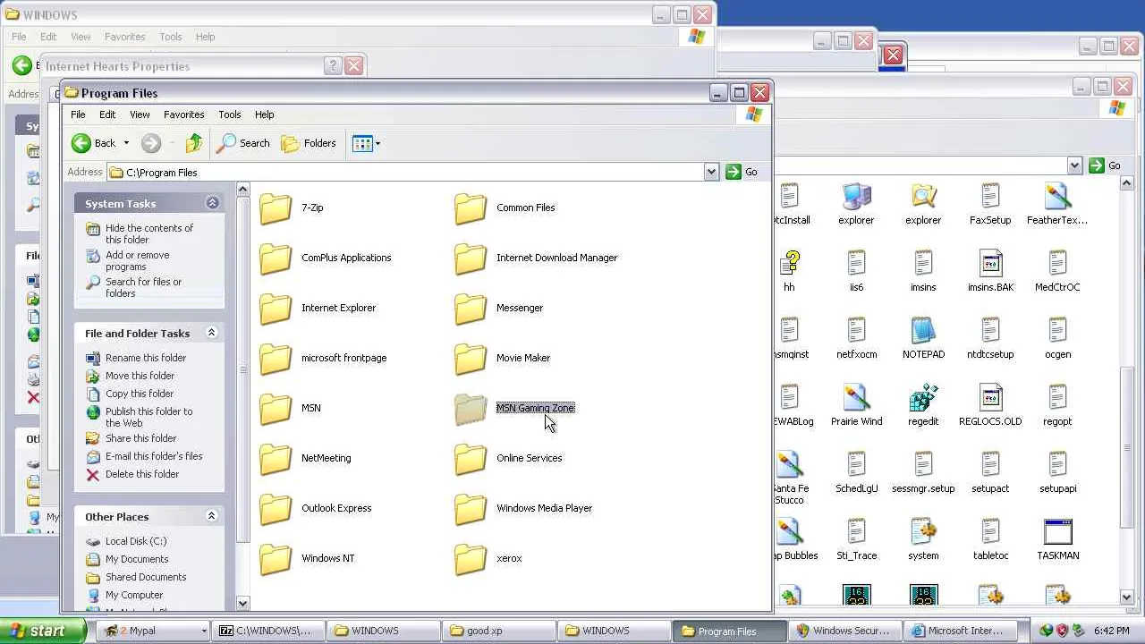Select the SchedLgU log file
This screenshot has height=644, width=1145.
[856, 471]
